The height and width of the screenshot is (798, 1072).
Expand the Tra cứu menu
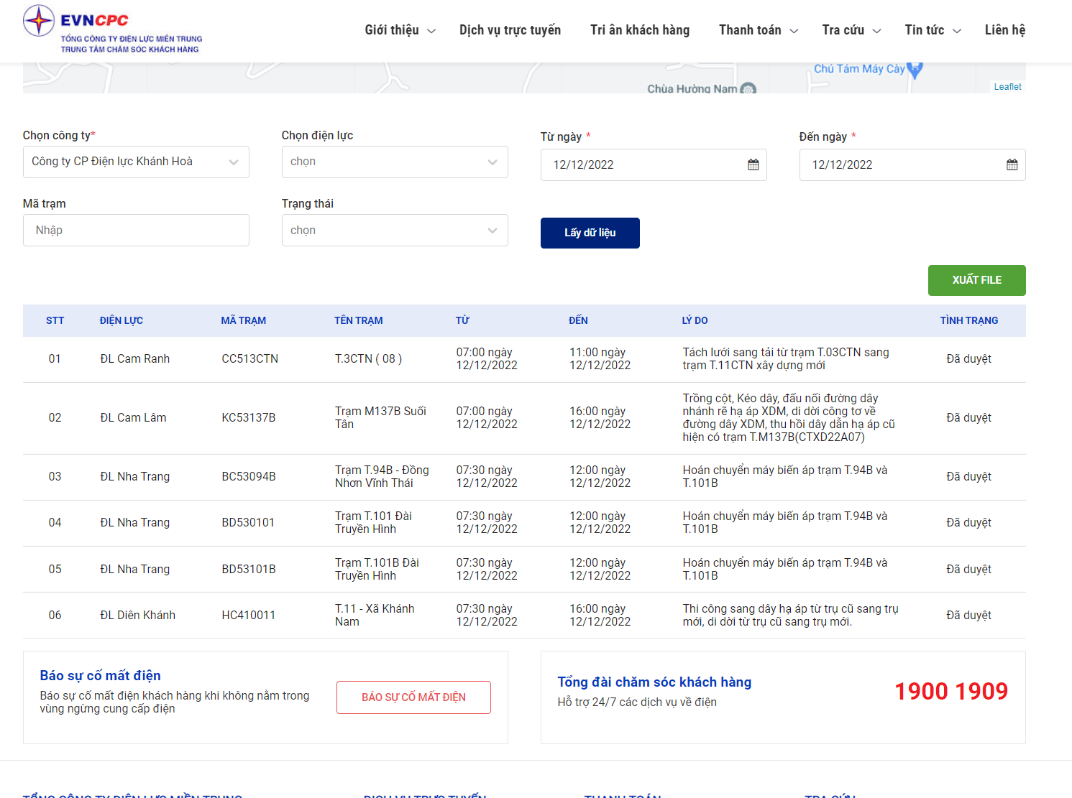pos(851,30)
